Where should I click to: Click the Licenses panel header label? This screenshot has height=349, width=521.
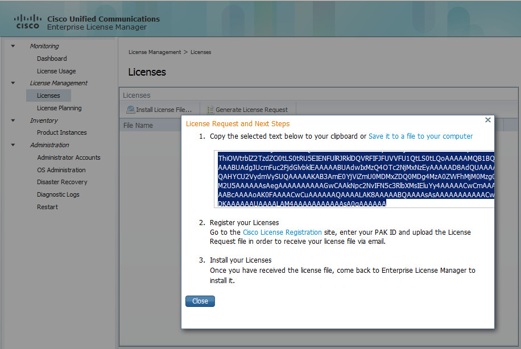tap(137, 95)
